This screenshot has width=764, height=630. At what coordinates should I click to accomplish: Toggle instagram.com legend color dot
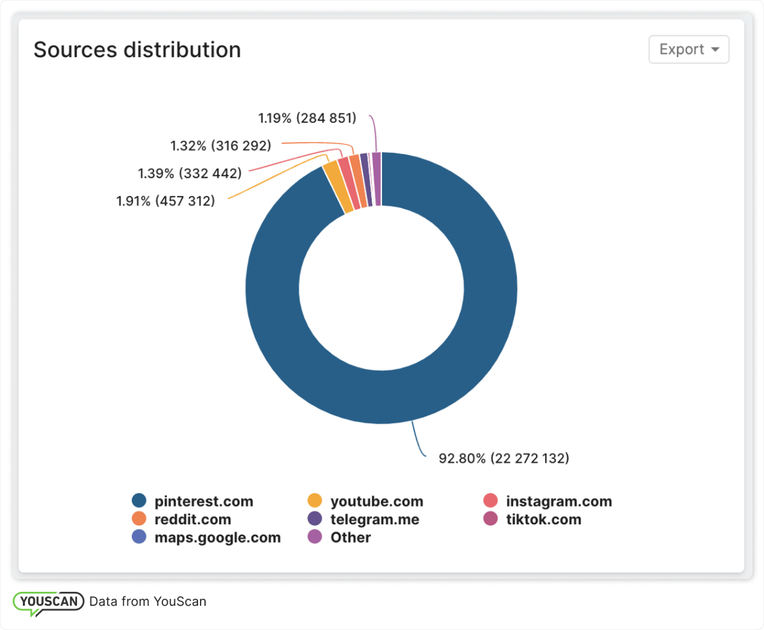[x=491, y=501]
